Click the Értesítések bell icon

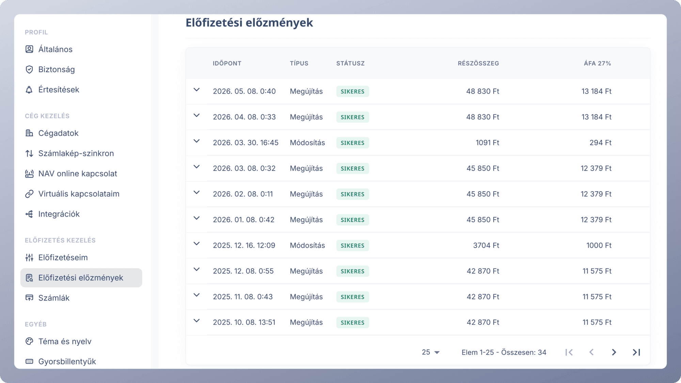[x=29, y=90]
